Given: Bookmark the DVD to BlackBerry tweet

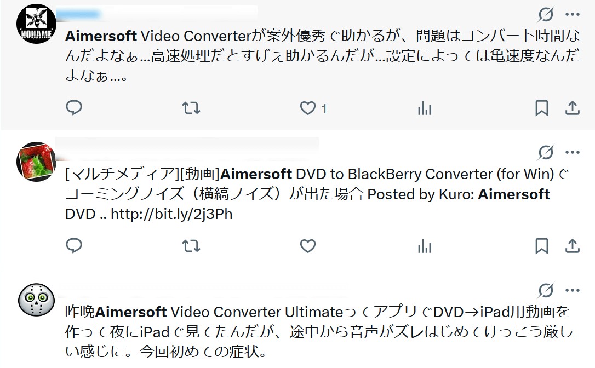Looking at the screenshot, I should (541, 246).
